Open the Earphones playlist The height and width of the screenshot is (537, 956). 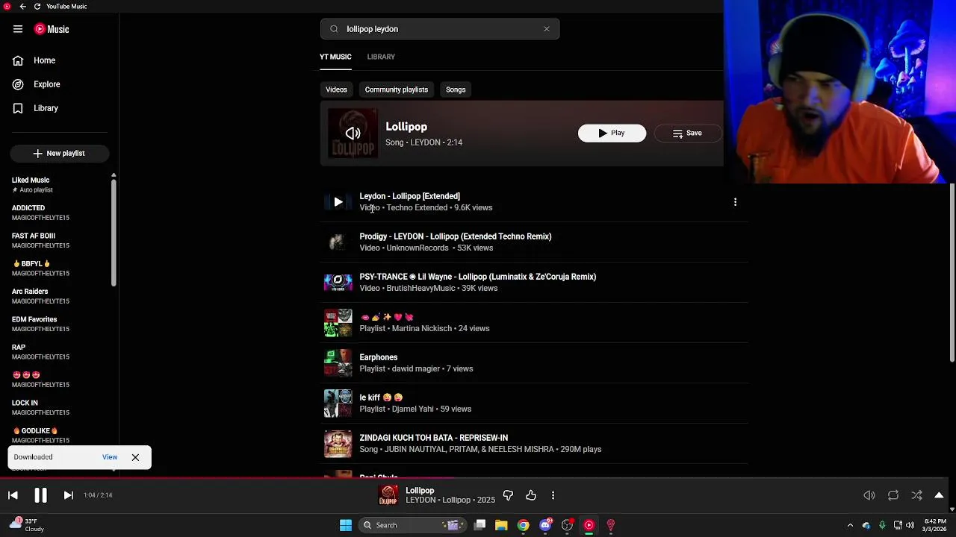pos(379,357)
